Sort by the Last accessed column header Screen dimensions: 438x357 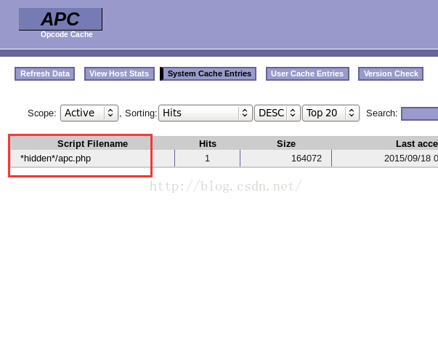coord(417,144)
